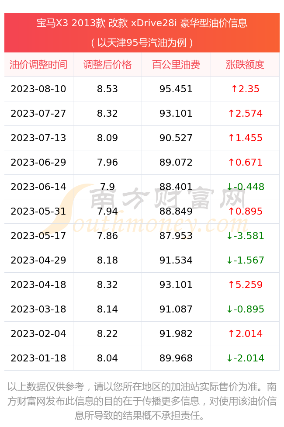Viewport: 284px width, 427px height.
Task: Click the rise value ↑5.259
Action: click(245, 285)
